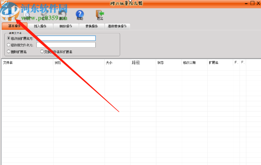Open the 删除操作 tab
This screenshot has height=165, width=261.
tap(66, 26)
